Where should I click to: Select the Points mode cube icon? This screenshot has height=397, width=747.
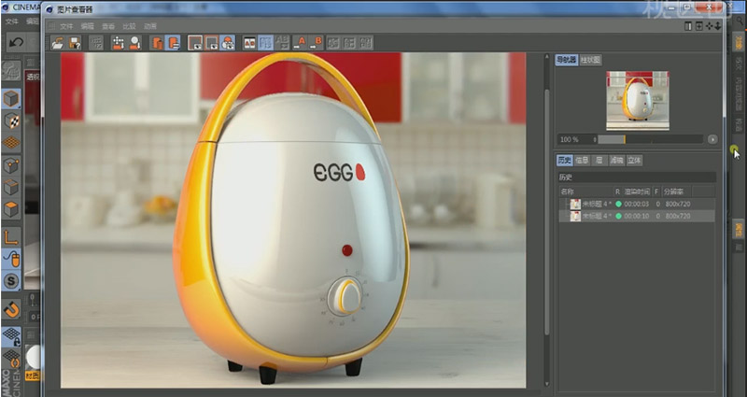point(11,165)
